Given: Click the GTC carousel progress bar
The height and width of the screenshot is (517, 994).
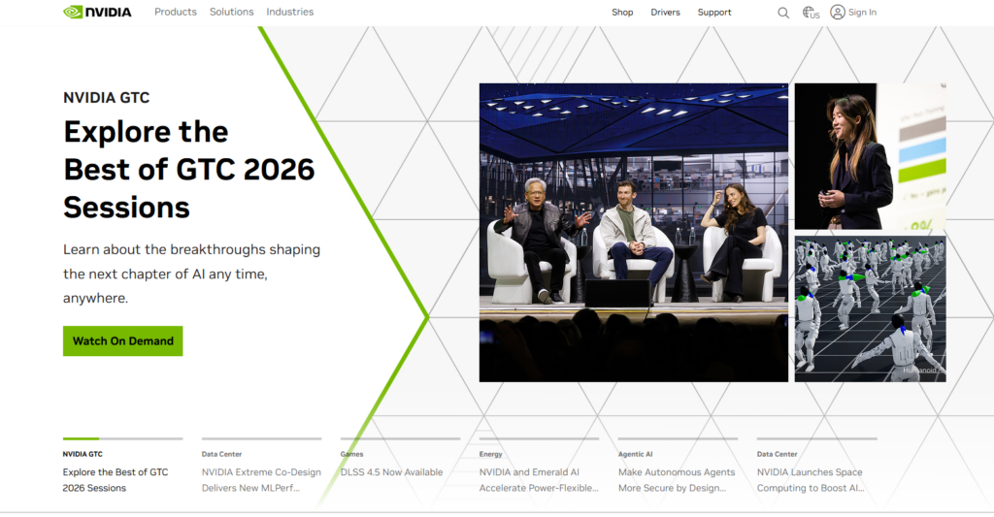Looking at the screenshot, I should [x=123, y=438].
